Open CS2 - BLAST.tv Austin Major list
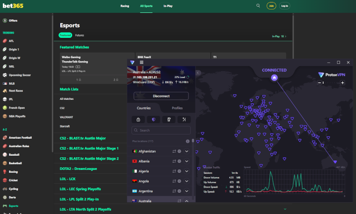 [83, 138]
